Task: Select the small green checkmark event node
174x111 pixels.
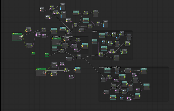Action: 33,53
